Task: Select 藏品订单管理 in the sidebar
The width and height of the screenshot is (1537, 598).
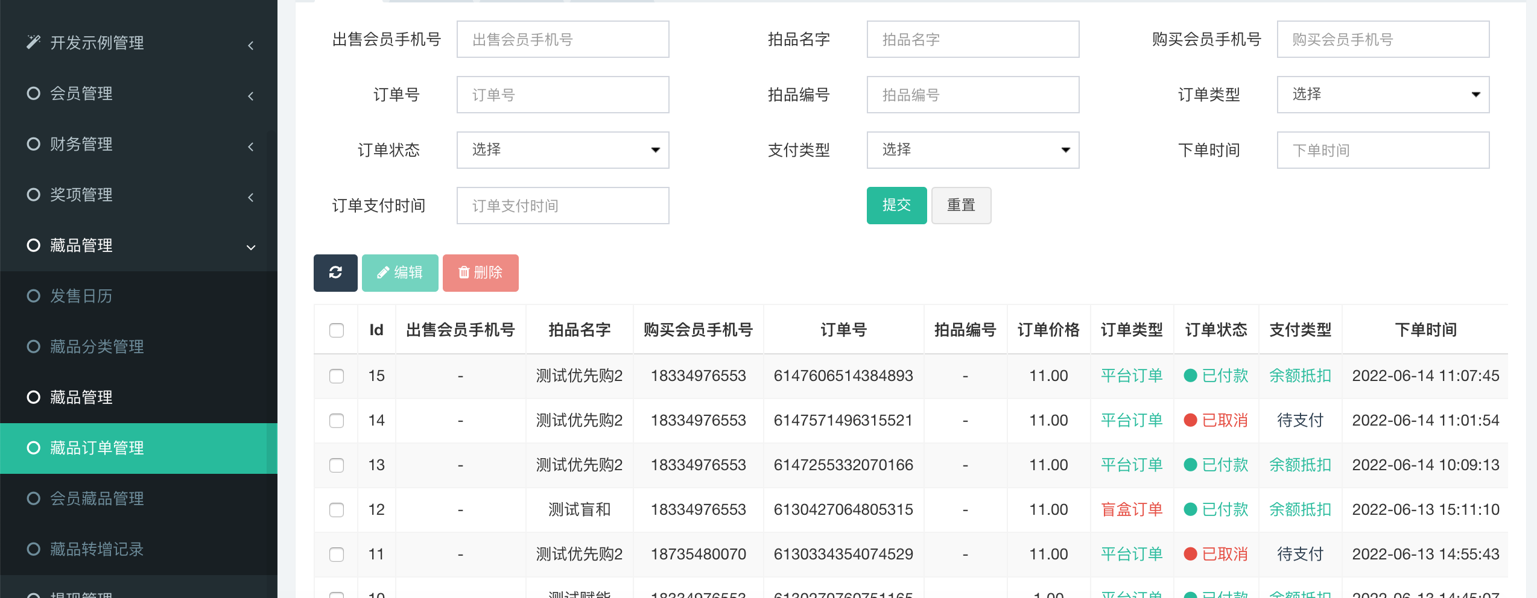Action: pos(139,448)
